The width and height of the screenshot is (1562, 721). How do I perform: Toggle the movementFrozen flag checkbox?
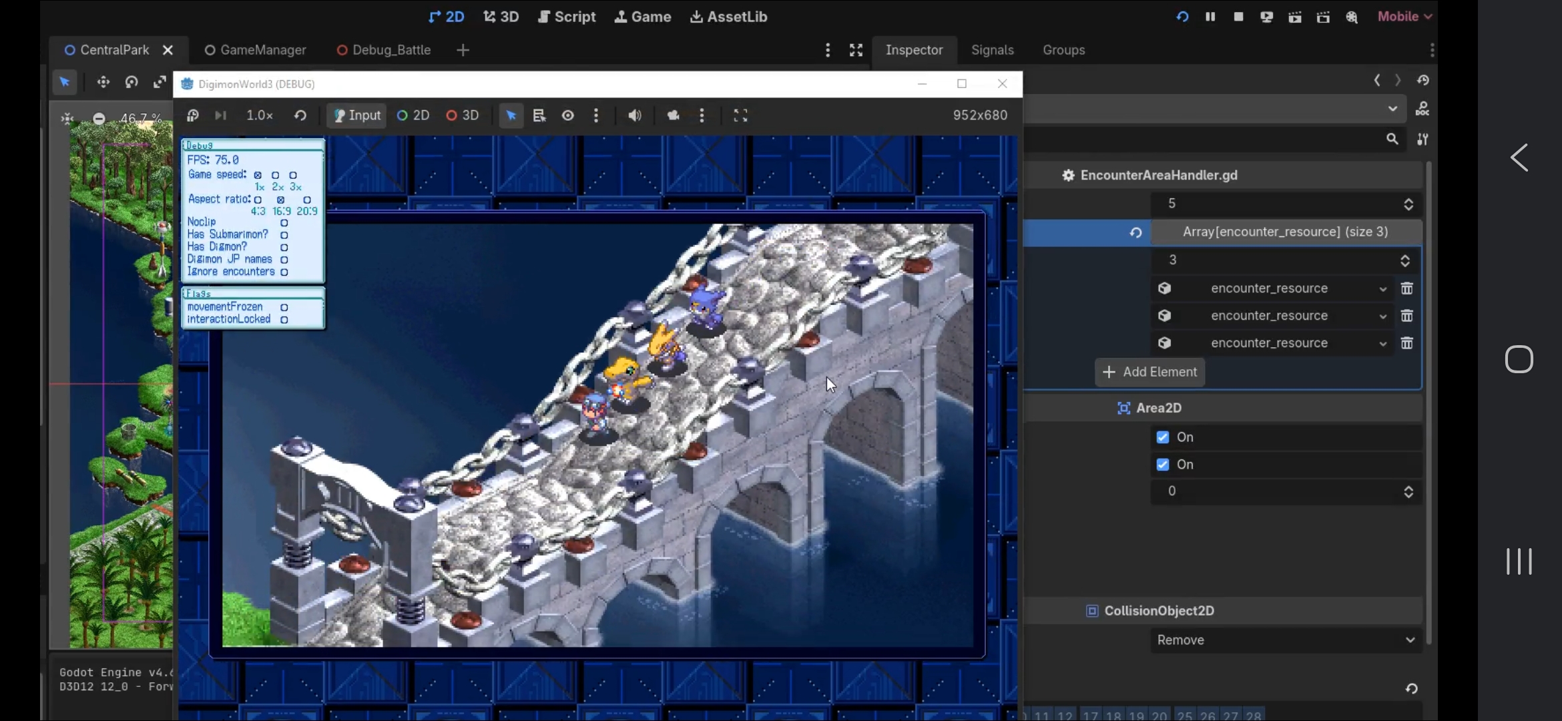[284, 308]
